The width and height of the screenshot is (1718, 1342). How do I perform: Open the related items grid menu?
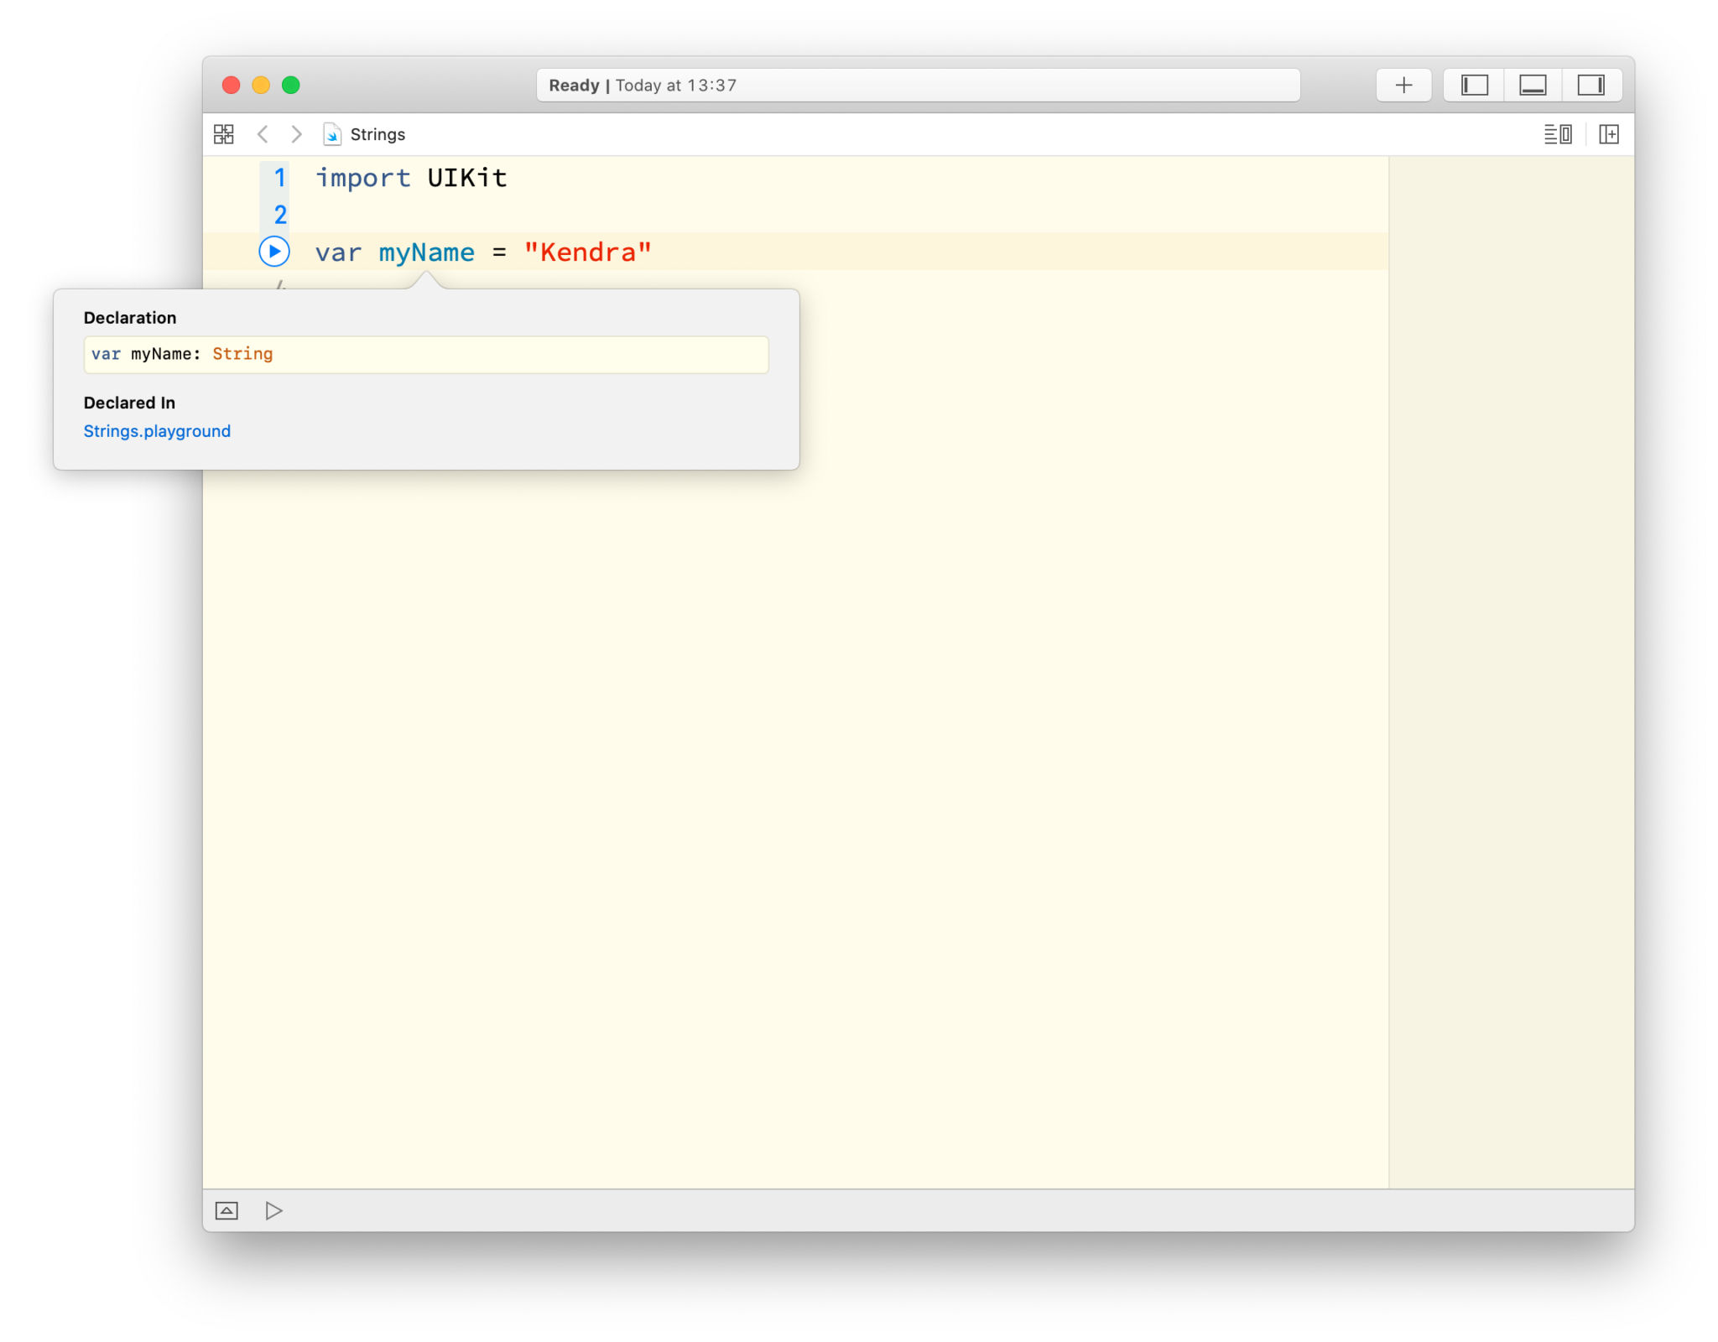tap(224, 134)
